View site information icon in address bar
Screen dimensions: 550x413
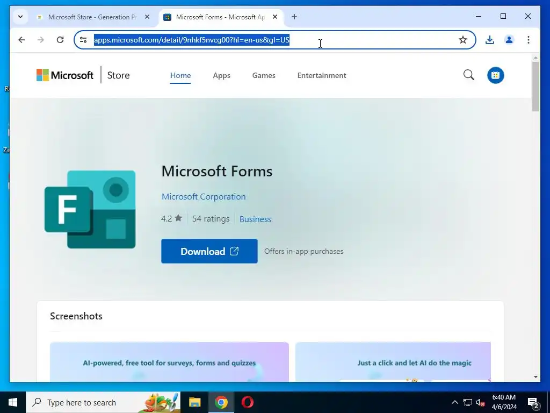pyautogui.click(x=83, y=40)
